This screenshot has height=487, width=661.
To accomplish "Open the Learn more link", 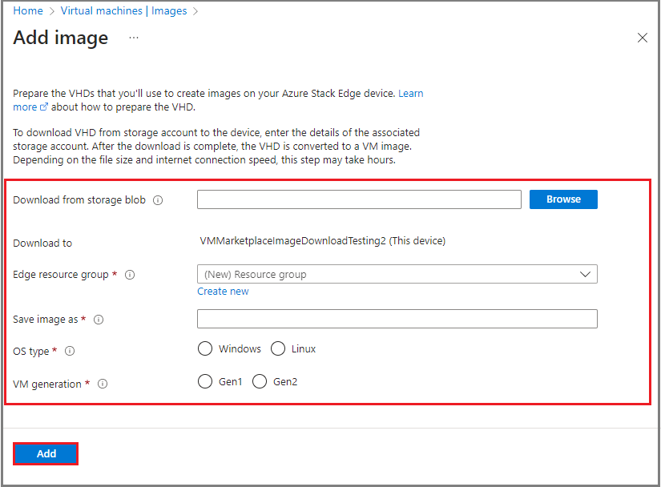I will click(411, 93).
